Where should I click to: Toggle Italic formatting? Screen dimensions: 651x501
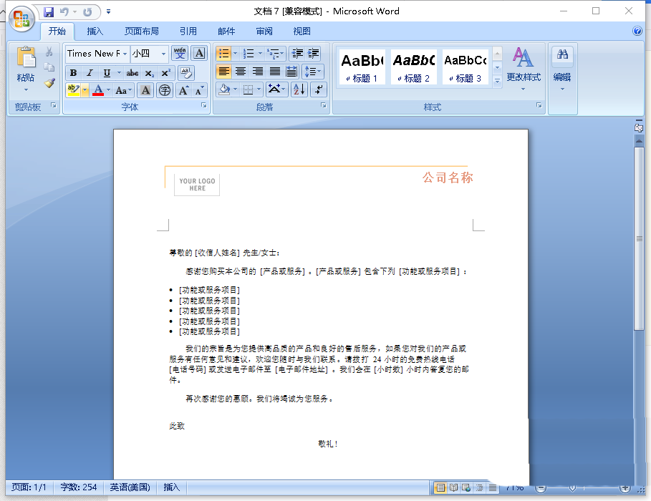[x=90, y=73]
